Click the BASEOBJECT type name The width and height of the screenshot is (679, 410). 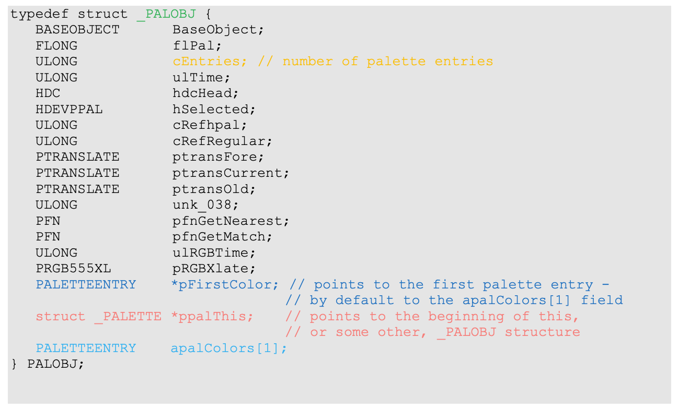click(77, 30)
